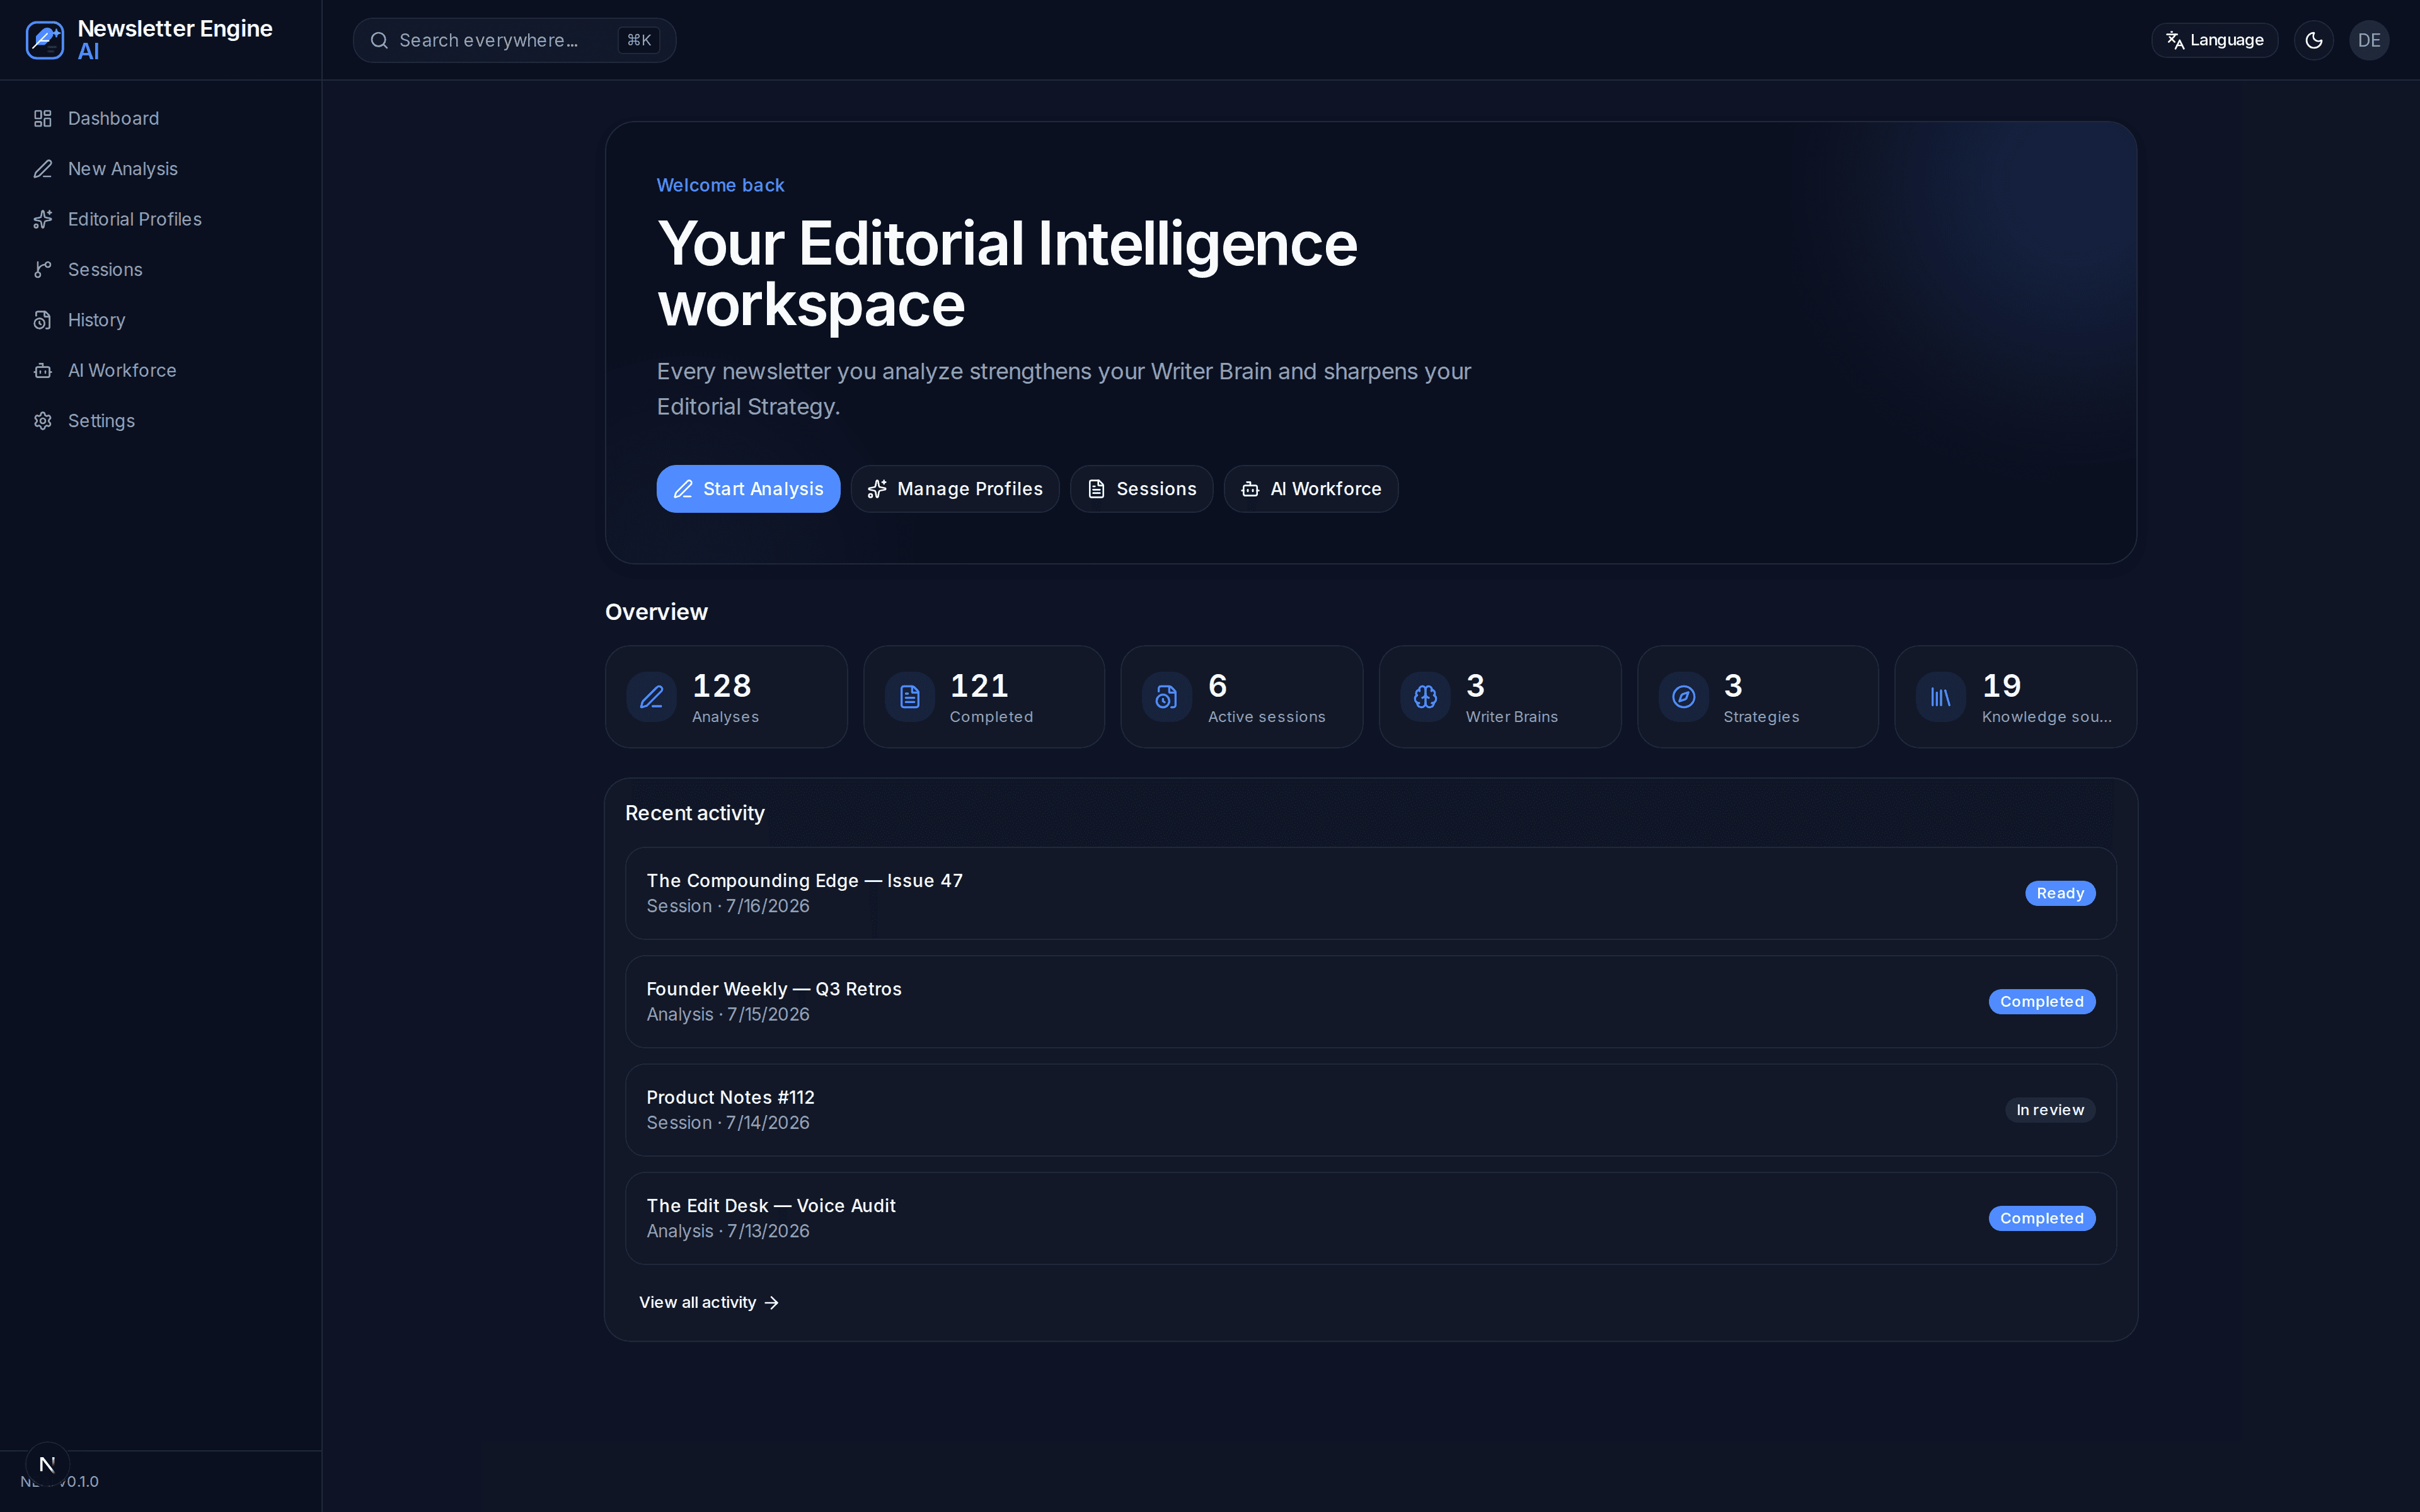This screenshot has height=1512, width=2420.
Task: Open the DE user avatar menu
Action: click(x=2369, y=40)
